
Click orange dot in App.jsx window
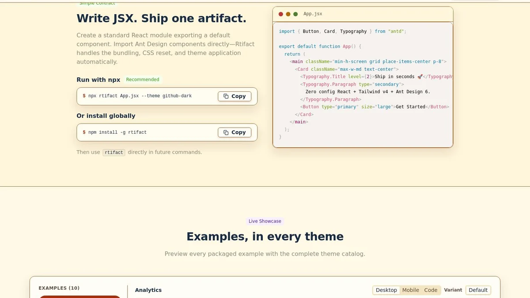tap(288, 14)
